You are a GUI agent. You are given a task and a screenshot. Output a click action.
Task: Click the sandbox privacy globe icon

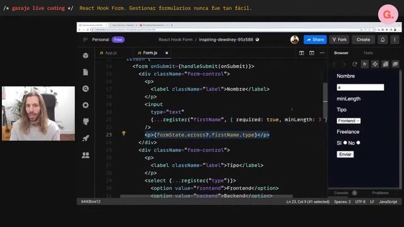257,40
